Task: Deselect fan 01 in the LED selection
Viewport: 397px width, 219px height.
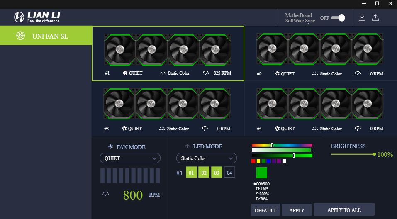Action: coord(191,172)
